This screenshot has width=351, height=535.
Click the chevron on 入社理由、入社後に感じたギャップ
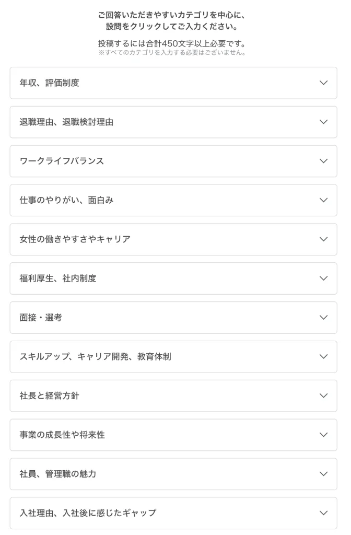point(323,513)
